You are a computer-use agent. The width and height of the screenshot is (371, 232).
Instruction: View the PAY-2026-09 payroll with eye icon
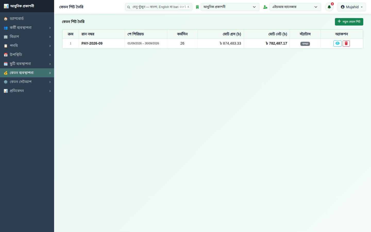click(337, 44)
